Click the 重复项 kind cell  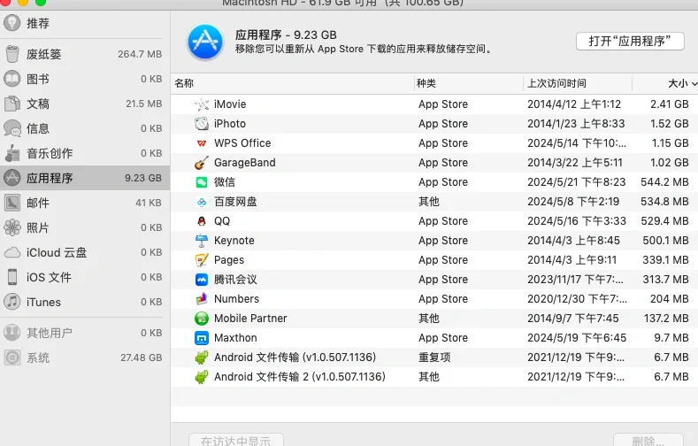point(434,358)
